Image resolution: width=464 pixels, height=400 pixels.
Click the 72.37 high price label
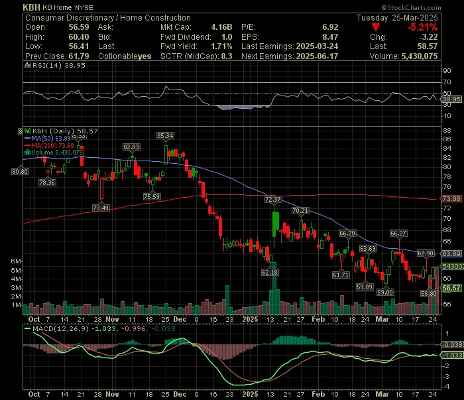273,199
